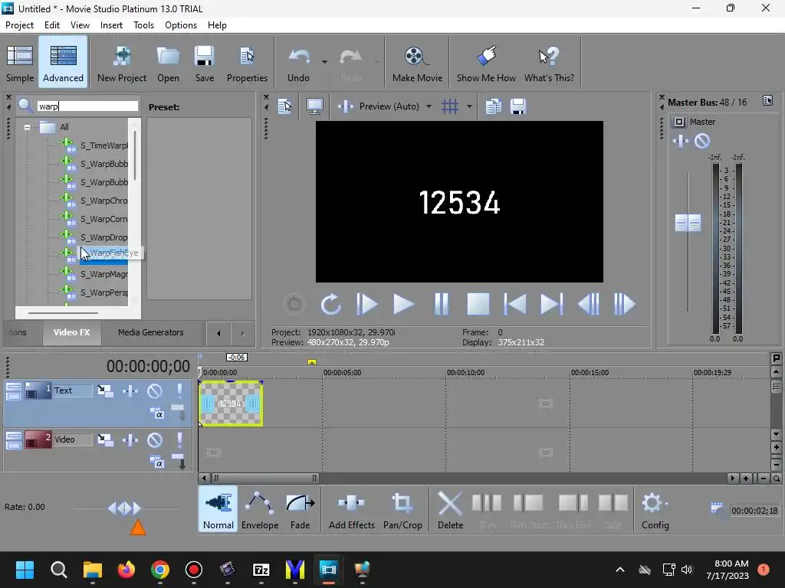This screenshot has height=588, width=785.
Task: Open the Options menu
Action: tap(181, 25)
